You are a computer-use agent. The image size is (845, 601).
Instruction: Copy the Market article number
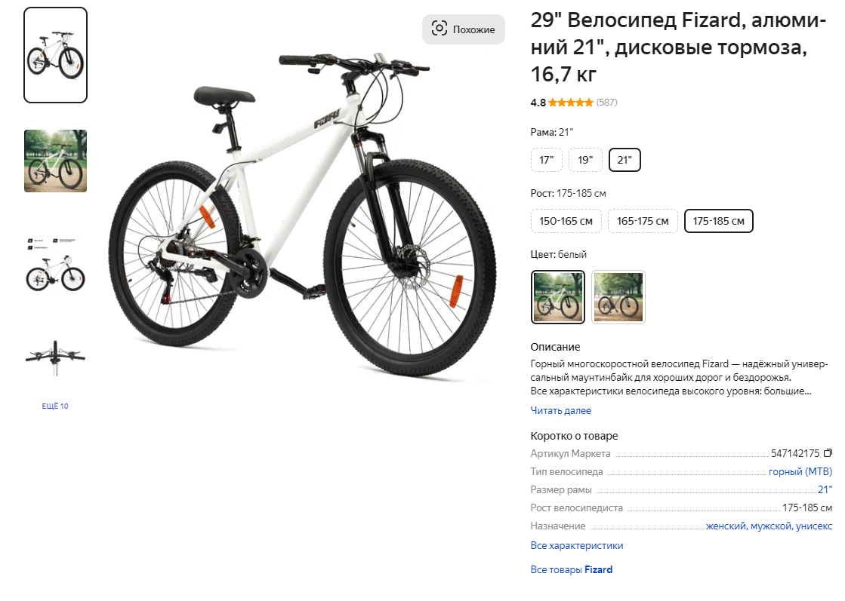(x=828, y=453)
